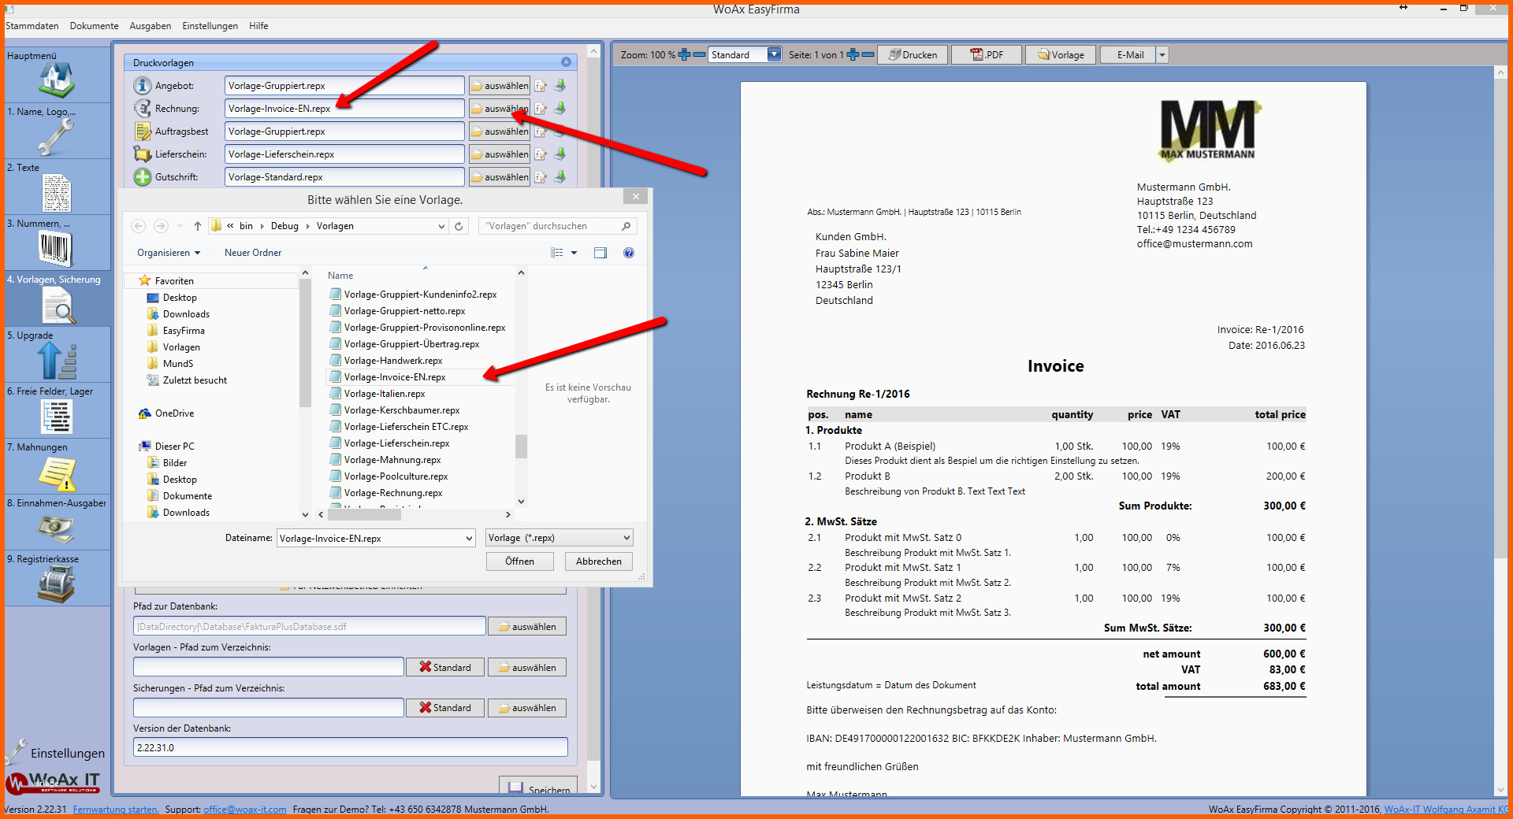Screen dimensions: 1513x819
Task: Open the Hauptmenü house icon
Action: [x=57, y=80]
